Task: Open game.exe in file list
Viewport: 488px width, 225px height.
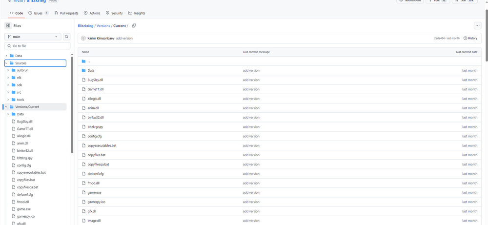Action: point(95,193)
